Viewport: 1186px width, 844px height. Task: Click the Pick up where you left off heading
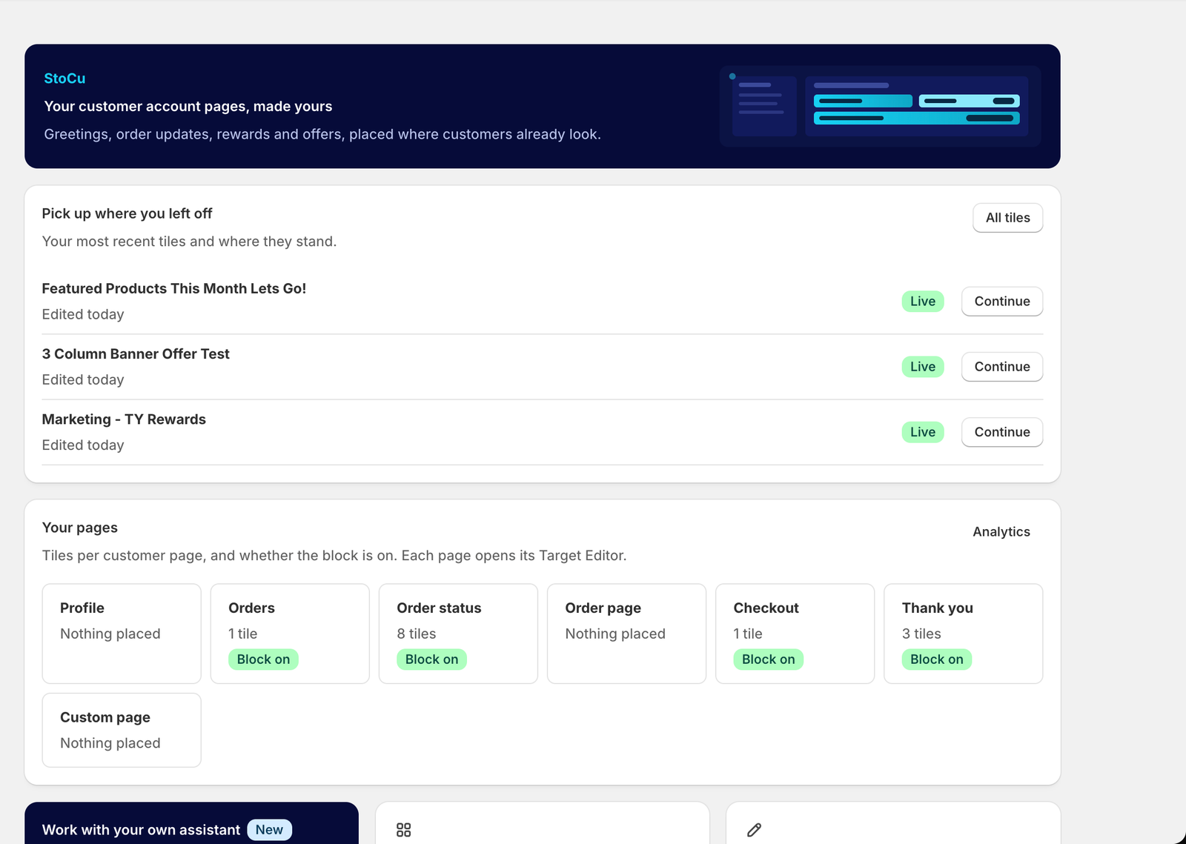pos(127,213)
